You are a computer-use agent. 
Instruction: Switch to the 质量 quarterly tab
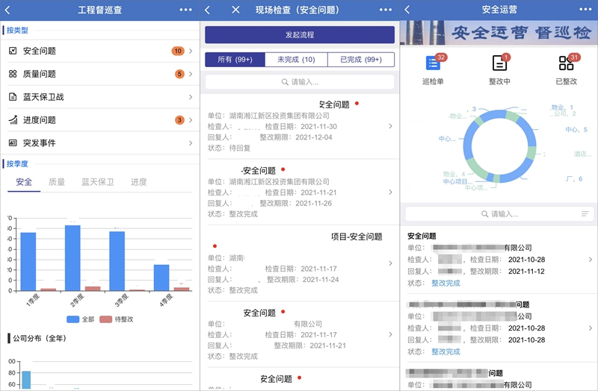point(57,182)
